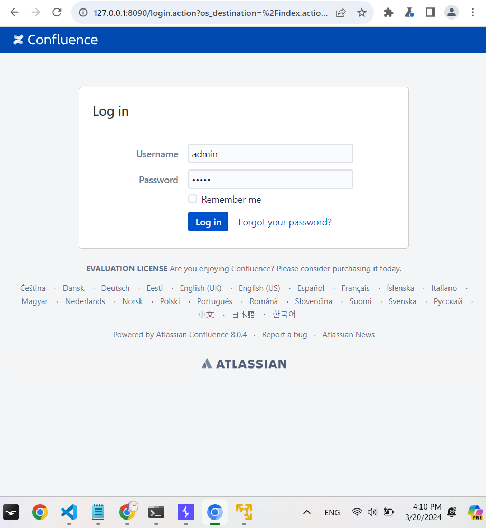Open the battery status icon
This screenshot has width=486, height=528.
[388, 513]
